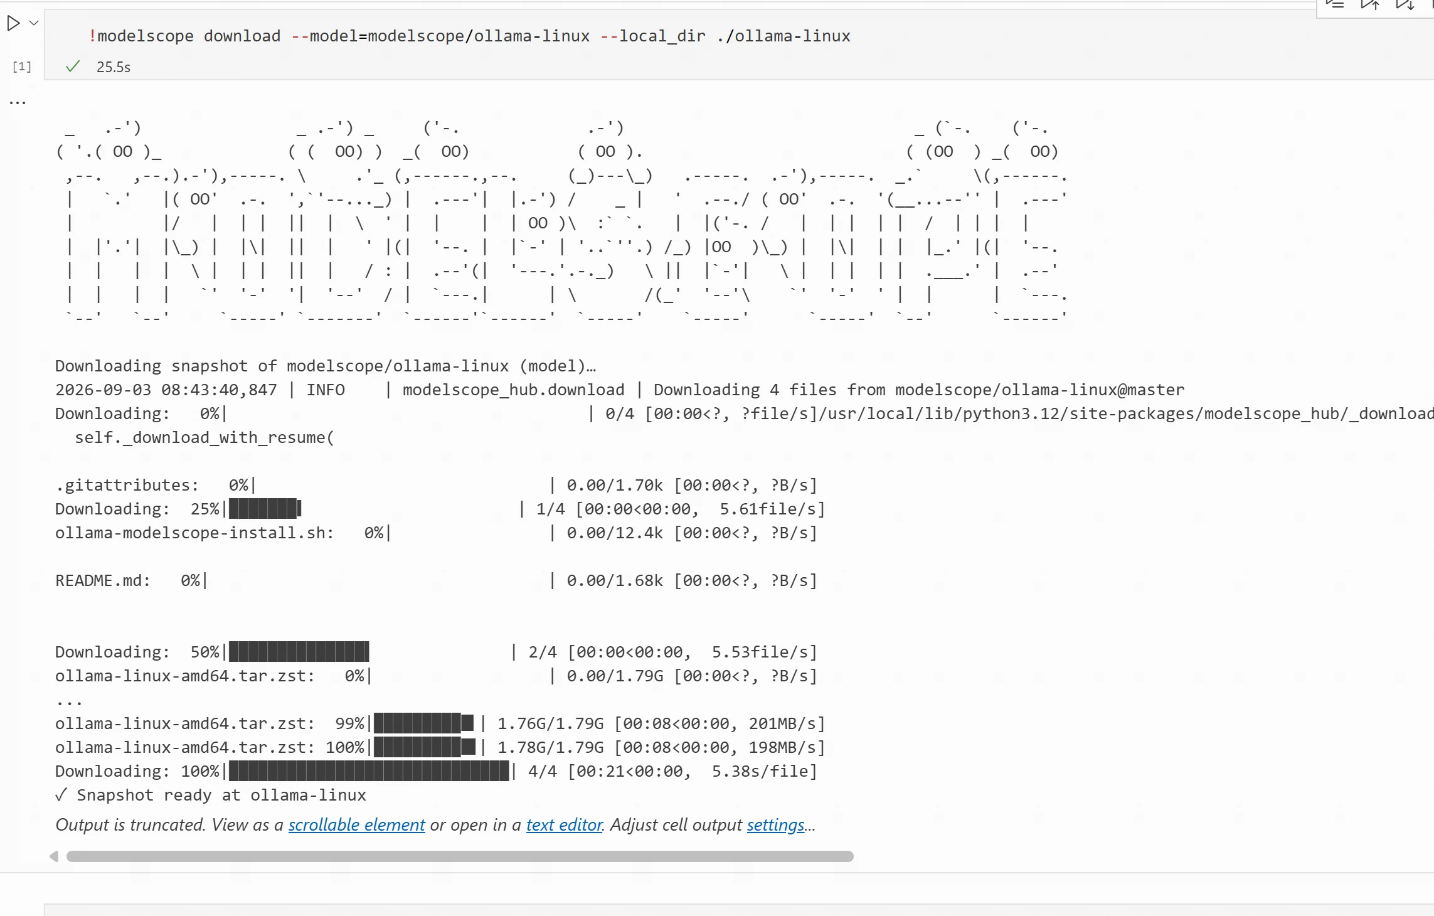Viewport: 1434px width, 916px height.
Task: Click the '.gitattributes:' file name
Action: [x=127, y=485]
